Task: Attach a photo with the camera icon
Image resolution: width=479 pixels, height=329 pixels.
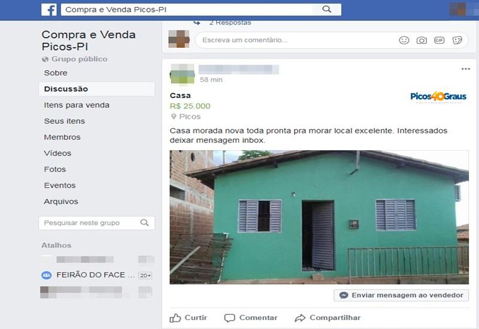Action: pyautogui.click(x=422, y=40)
